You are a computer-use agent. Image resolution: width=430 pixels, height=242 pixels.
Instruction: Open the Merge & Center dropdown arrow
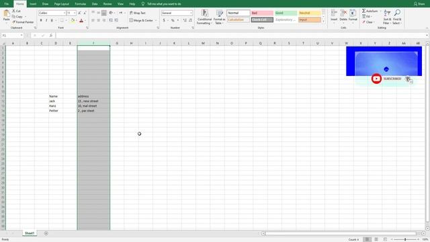pyautogui.click(x=156, y=20)
